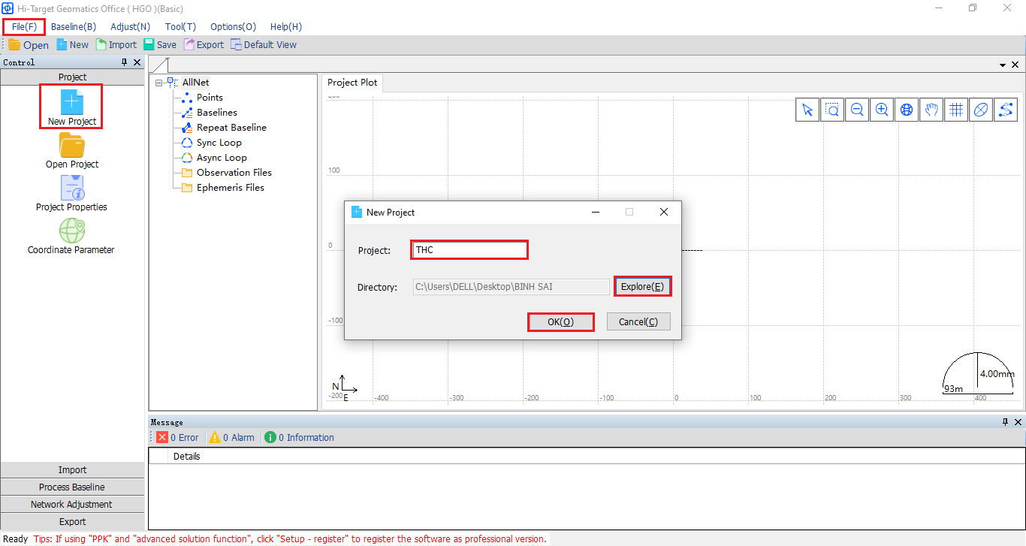
Task: Click the zoom in magnifier icon
Action: point(882,110)
